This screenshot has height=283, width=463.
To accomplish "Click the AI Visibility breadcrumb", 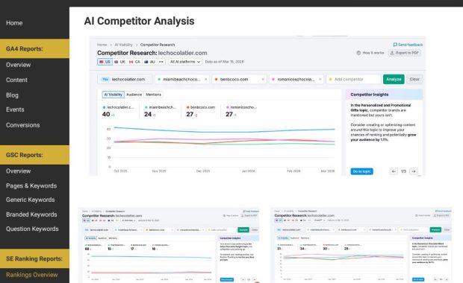I will (x=123, y=45).
